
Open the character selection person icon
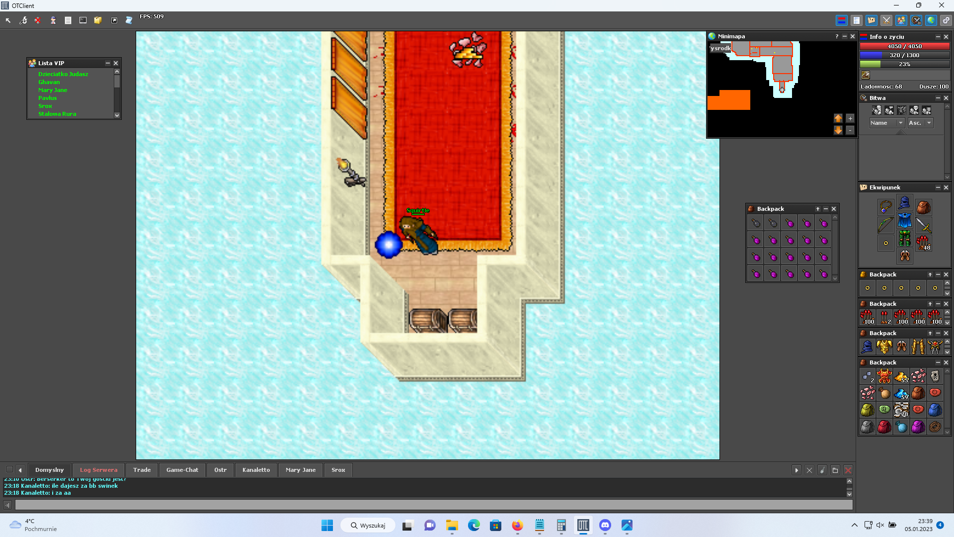coord(53,20)
